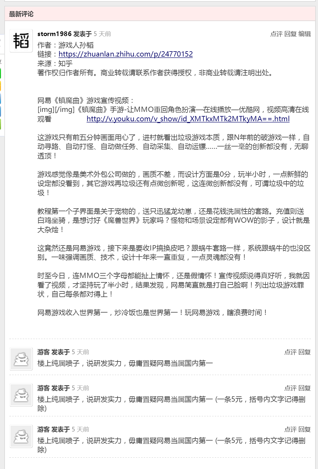318x469 pixels.
Task: Select the second guest commenter's avatar icon
Action: tap(21, 395)
